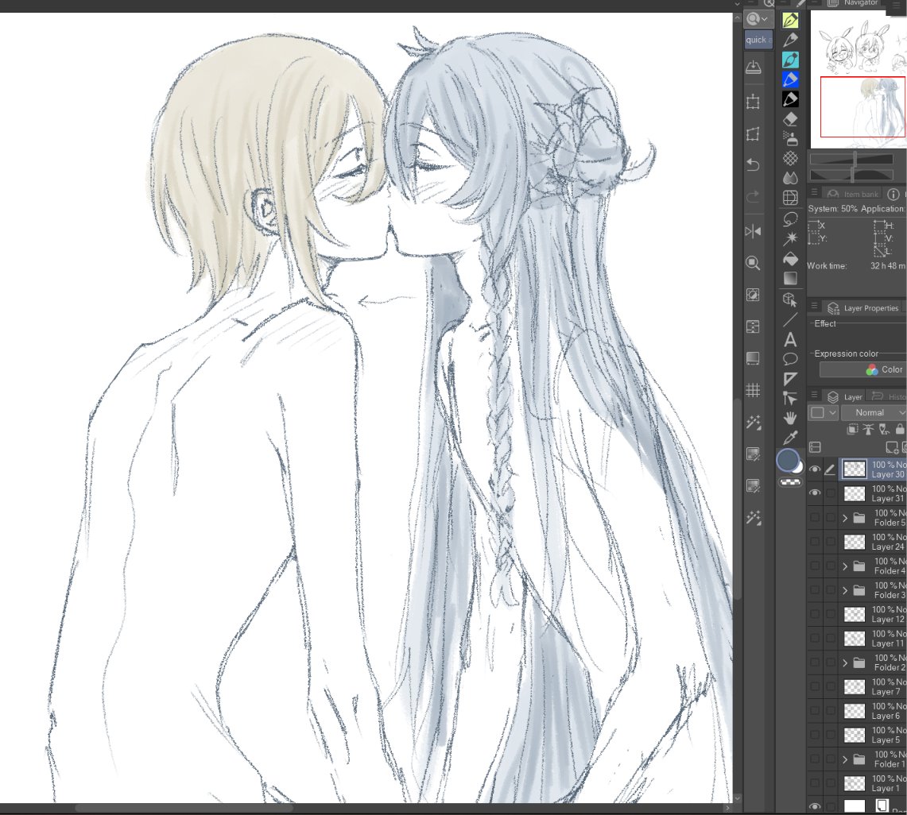Image resolution: width=907 pixels, height=815 pixels.
Task: Expand Folder 3 in layer list
Action: (845, 590)
